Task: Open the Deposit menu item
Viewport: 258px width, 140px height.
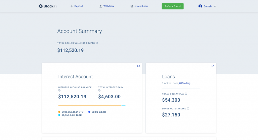Action: click(x=79, y=6)
